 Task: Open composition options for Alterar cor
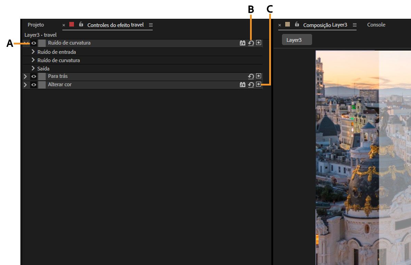point(259,84)
